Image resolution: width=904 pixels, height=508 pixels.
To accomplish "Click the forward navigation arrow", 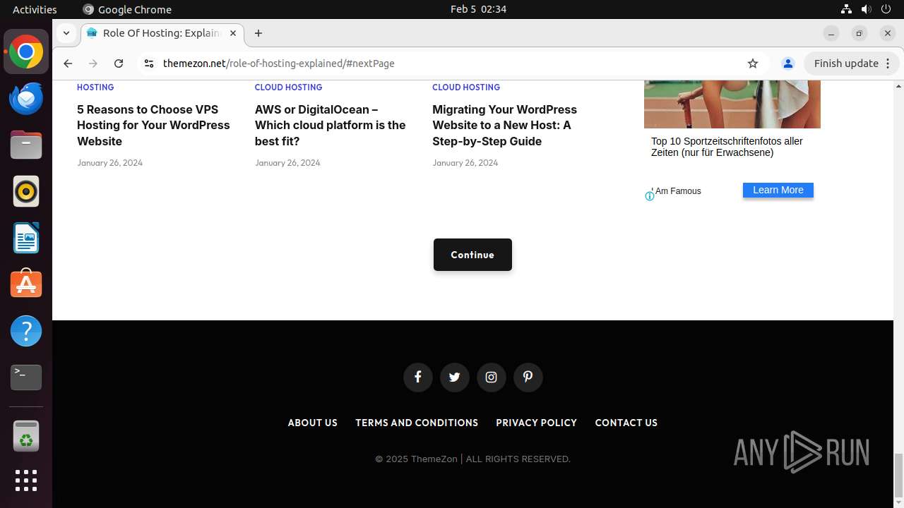I will point(93,64).
